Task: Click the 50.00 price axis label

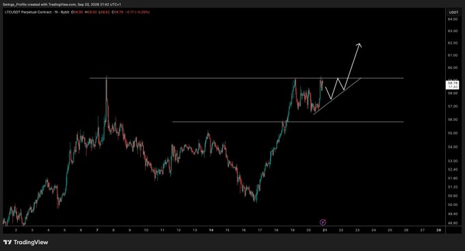Action: point(453,205)
